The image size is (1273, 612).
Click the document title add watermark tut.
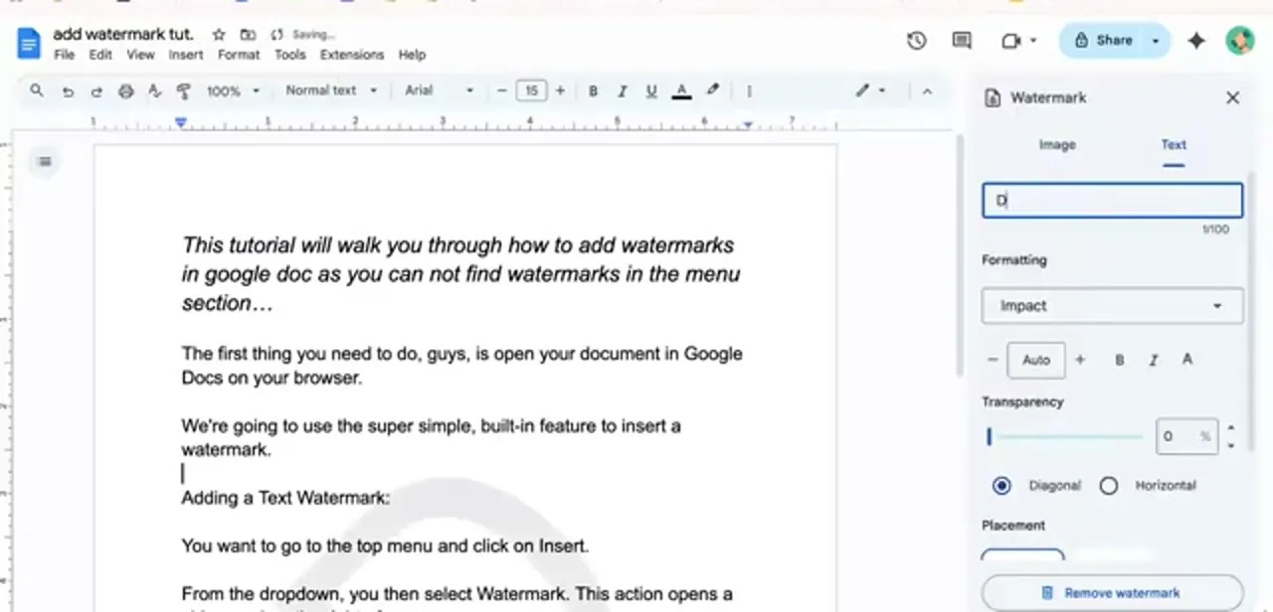tap(123, 34)
